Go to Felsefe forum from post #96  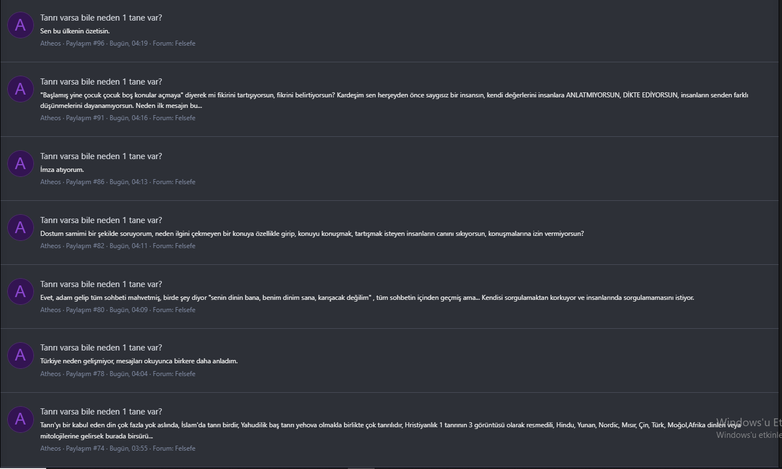185,43
